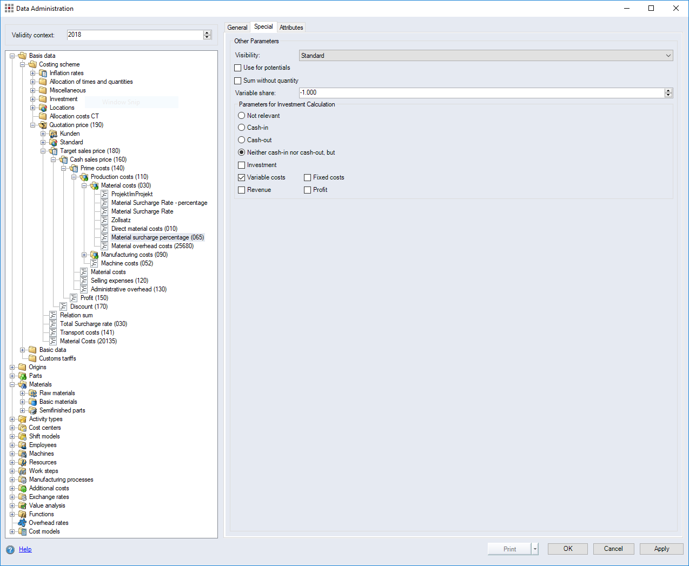Select the Quotation price (190) costing scheme icon
Screen dimensions: 689x566
coord(43,125)
